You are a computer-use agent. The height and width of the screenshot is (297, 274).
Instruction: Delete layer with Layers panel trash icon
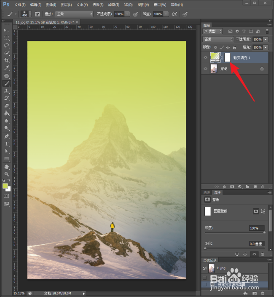click(x=263, y=187)
